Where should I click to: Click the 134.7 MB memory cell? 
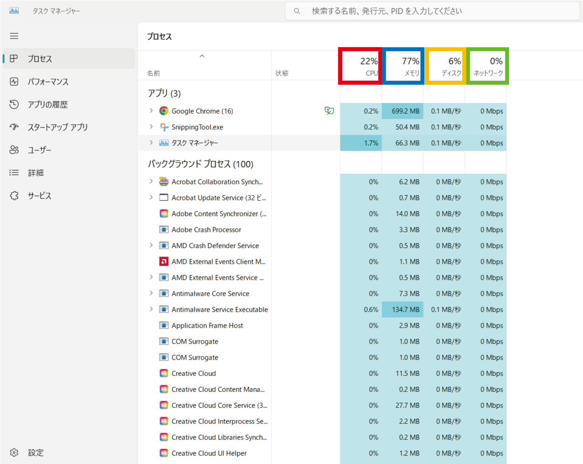click(403, 309)
